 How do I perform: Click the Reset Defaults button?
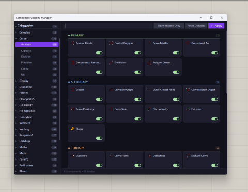(x=196, y=26)
